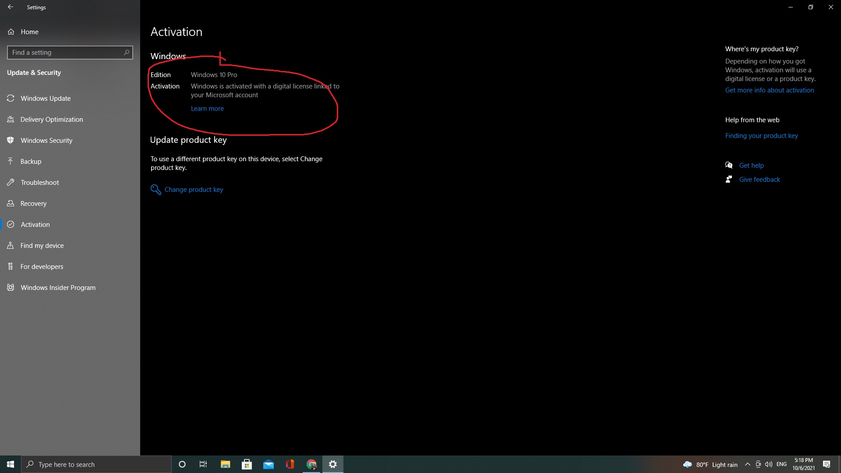Click the Where's my product key? heading

[x=762, y=49]
